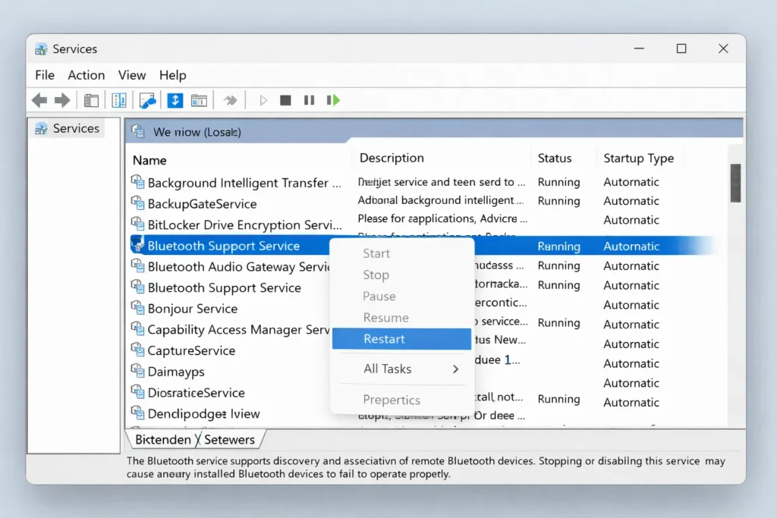Click the blue up-down arrows toolbar icon
The height and width of the screenshot is (518, 777).
pyautogui.click(x=175, y=100)
